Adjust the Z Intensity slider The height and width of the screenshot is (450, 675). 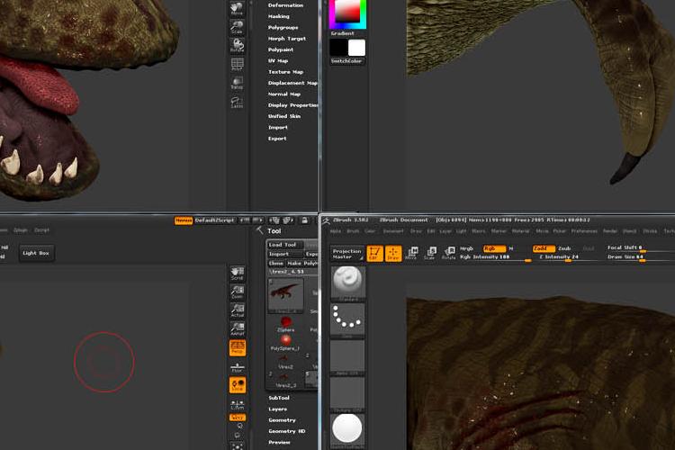[x=566, y=257]
